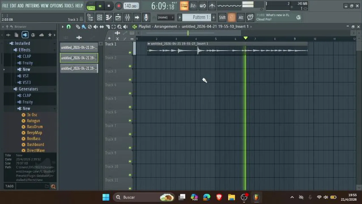This screenshot has height=204, width=362.
Task: Click the loop recording icon
Action: tap(203, 5)
